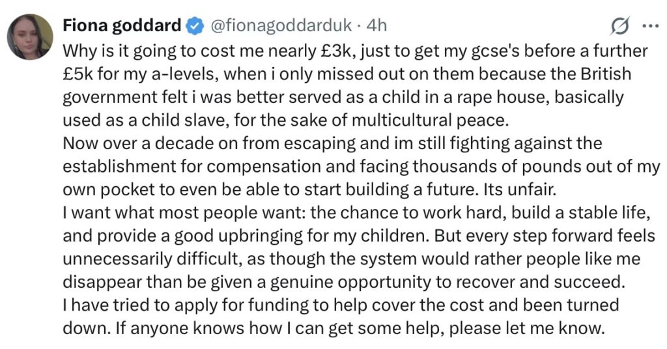
Task: Click the 4h timestamp of the post
Action: (376, 26)
